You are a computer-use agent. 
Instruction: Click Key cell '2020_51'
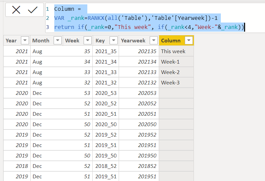pyautogui.click(x=106, y=114)
